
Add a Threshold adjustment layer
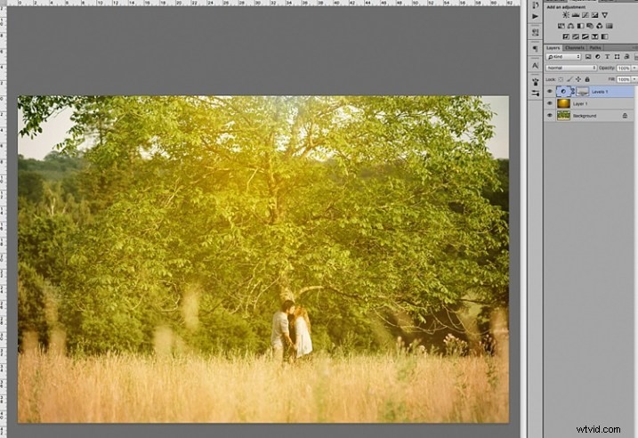click(x=586, y=36)
